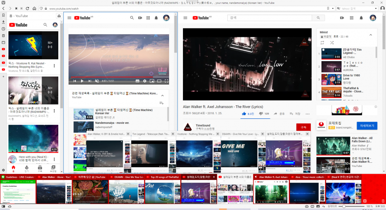Bookmark this page from the address bar
Image resolution: width=386 pixels, height=210 pixels.
[328, 8]
